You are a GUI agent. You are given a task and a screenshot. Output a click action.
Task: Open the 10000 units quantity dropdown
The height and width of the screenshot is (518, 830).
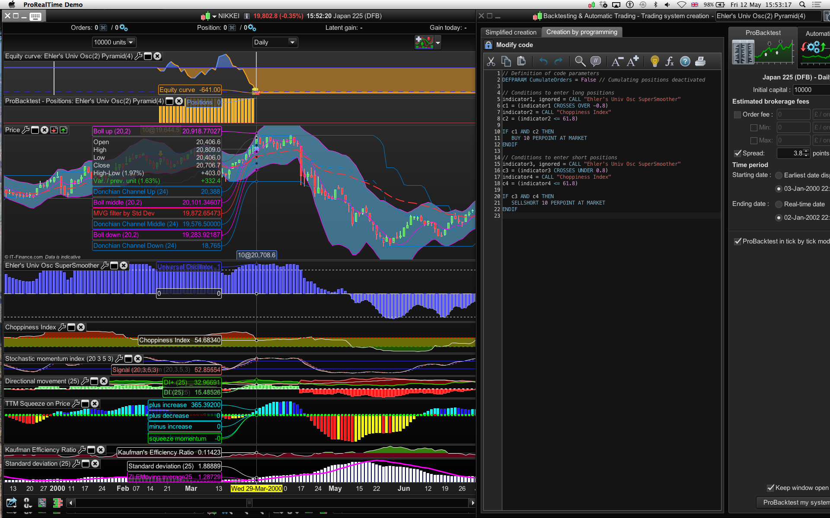(x=114, y=42)
